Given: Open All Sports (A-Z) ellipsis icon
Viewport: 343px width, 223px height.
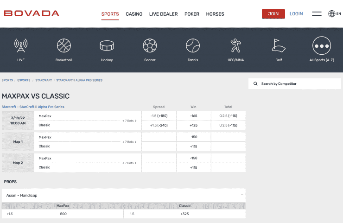Looking at the screenshot, I should click(x=322, y=45).
